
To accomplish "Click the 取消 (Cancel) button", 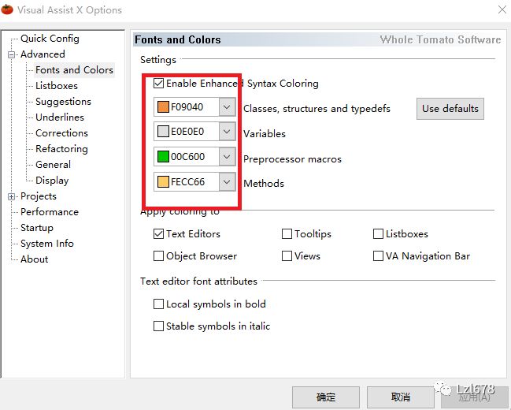I will (x=401, y=397).
